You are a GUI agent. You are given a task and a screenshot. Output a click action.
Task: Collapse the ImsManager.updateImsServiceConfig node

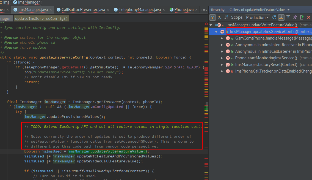(216, 32)
